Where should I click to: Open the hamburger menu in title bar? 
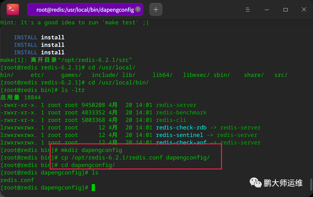click(248, 10)
